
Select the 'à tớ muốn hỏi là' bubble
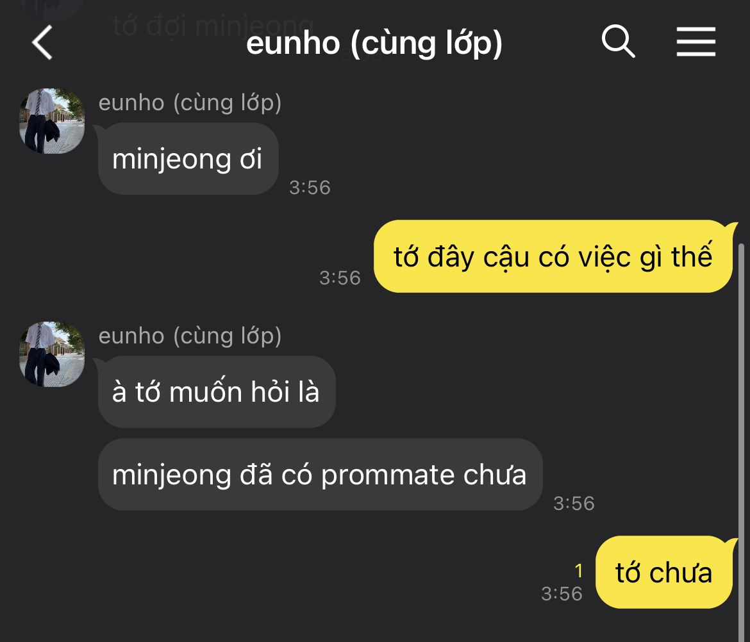click(216, 392)
